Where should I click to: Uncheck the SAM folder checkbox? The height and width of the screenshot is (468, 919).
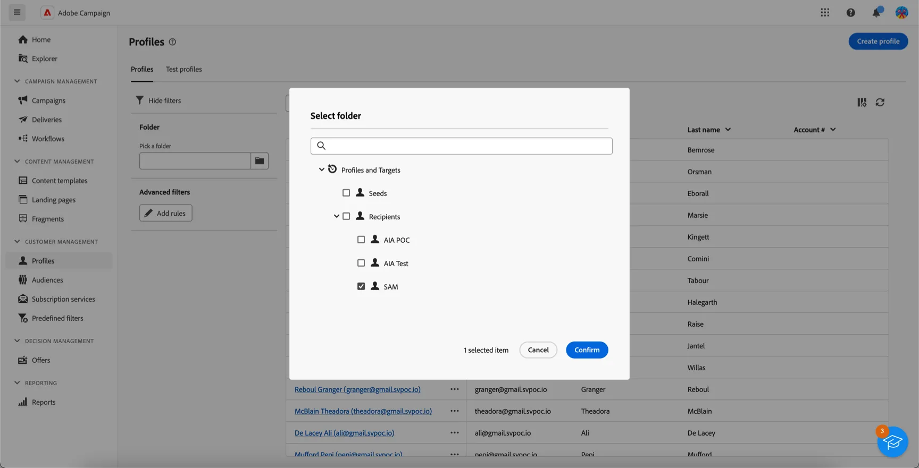coord(361,286)
